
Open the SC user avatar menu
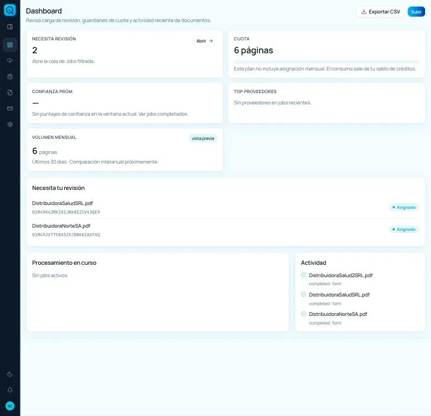click(10, 406)
